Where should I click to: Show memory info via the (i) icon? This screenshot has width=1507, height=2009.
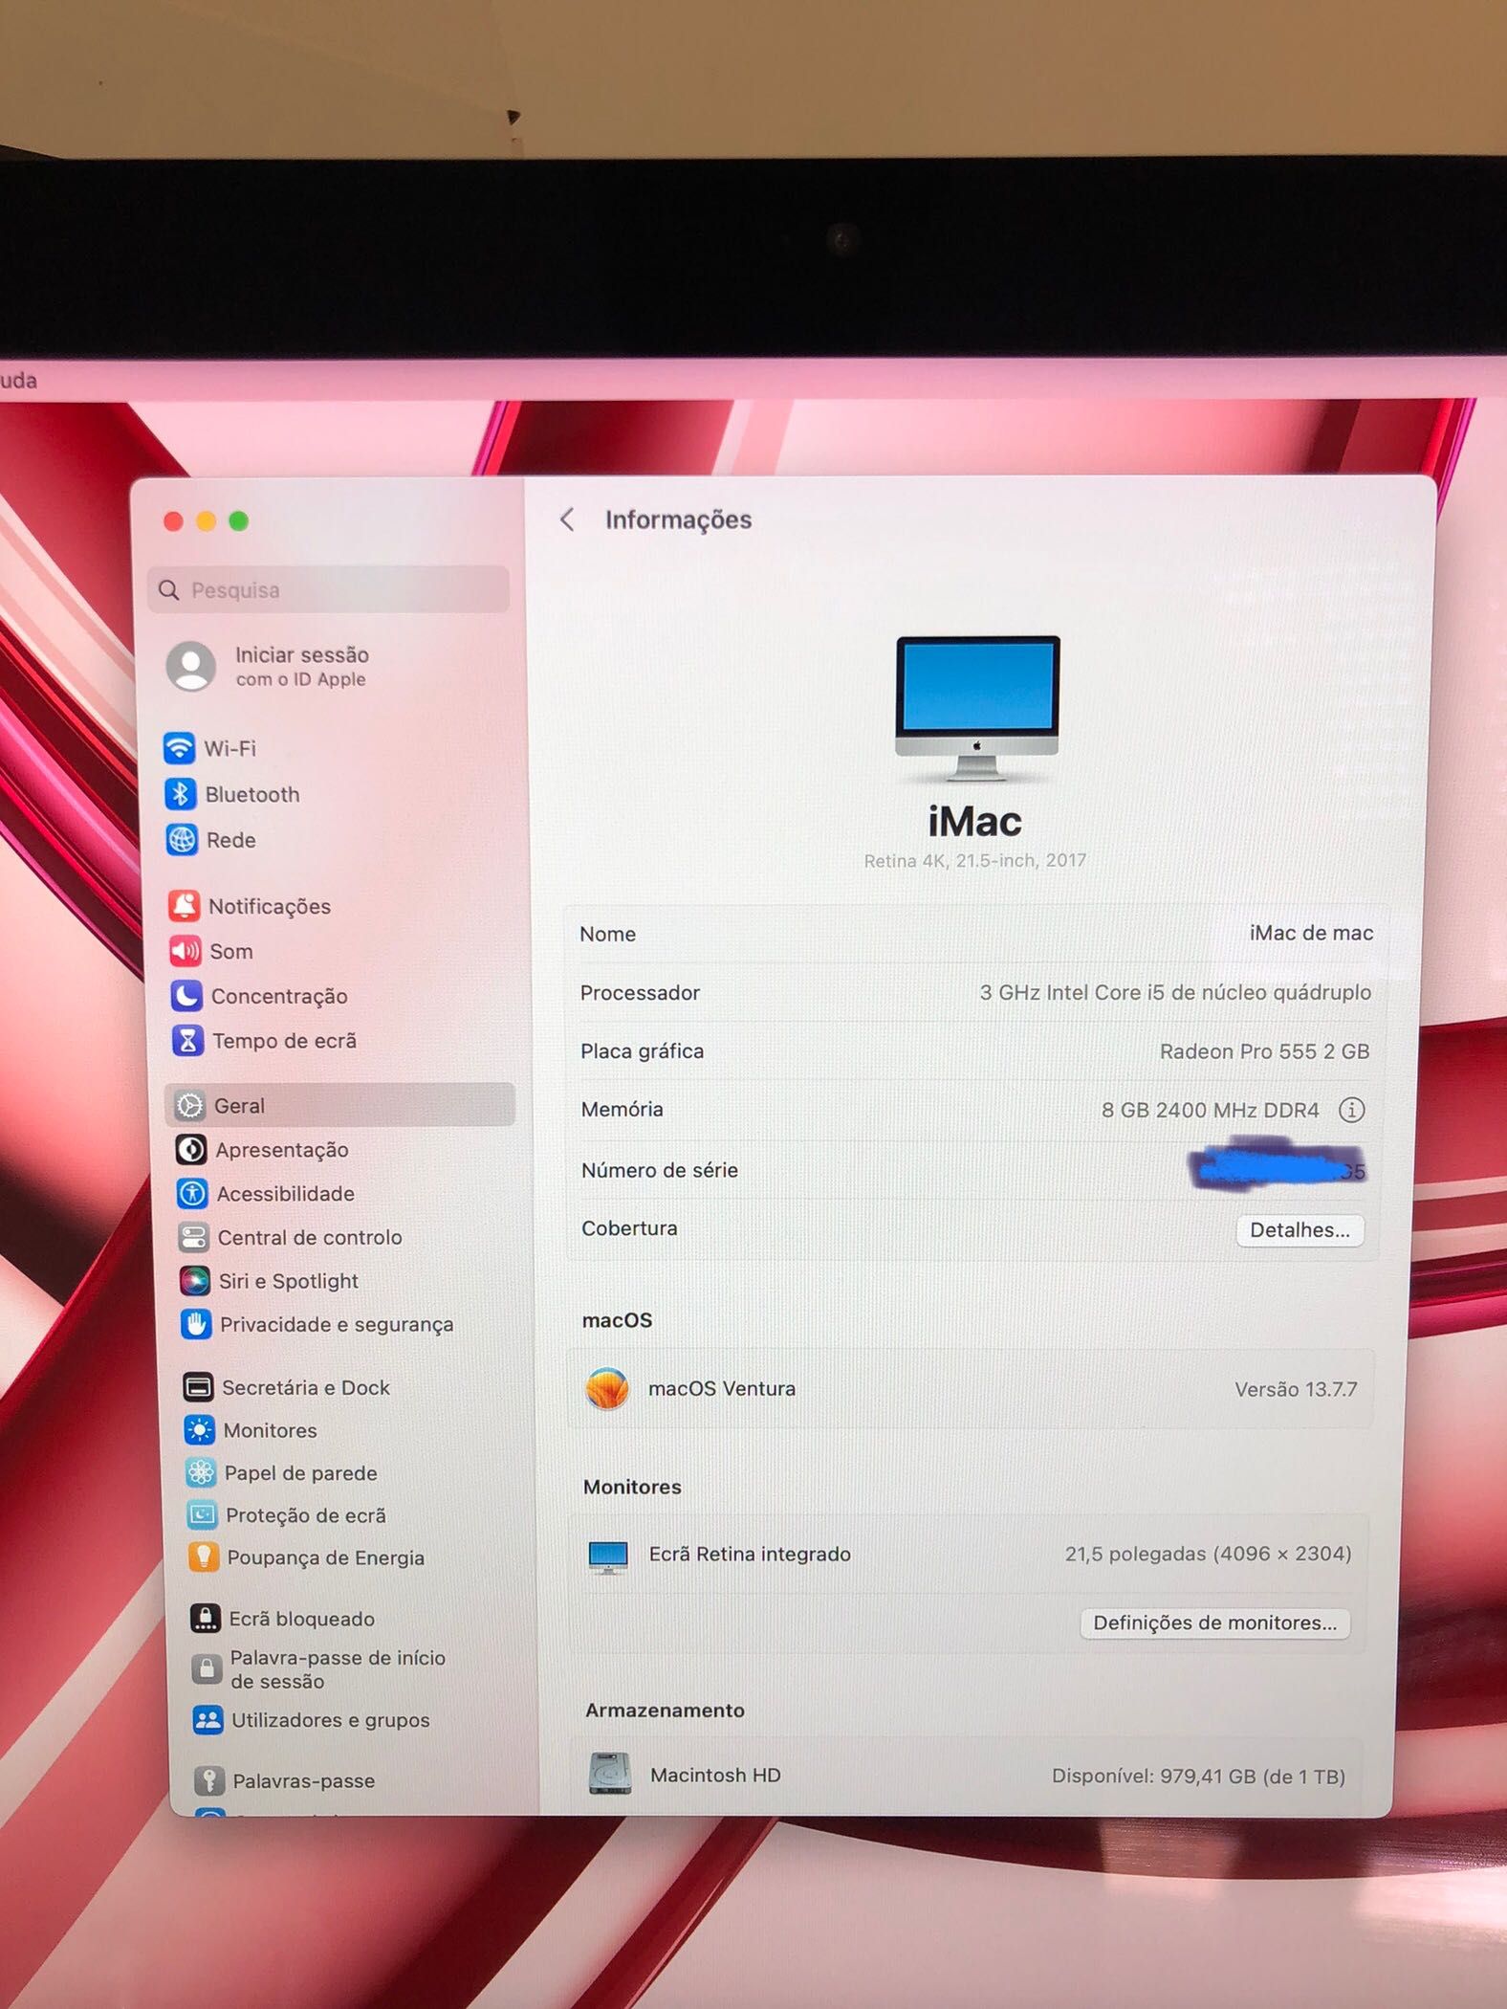[1351, 1110]
